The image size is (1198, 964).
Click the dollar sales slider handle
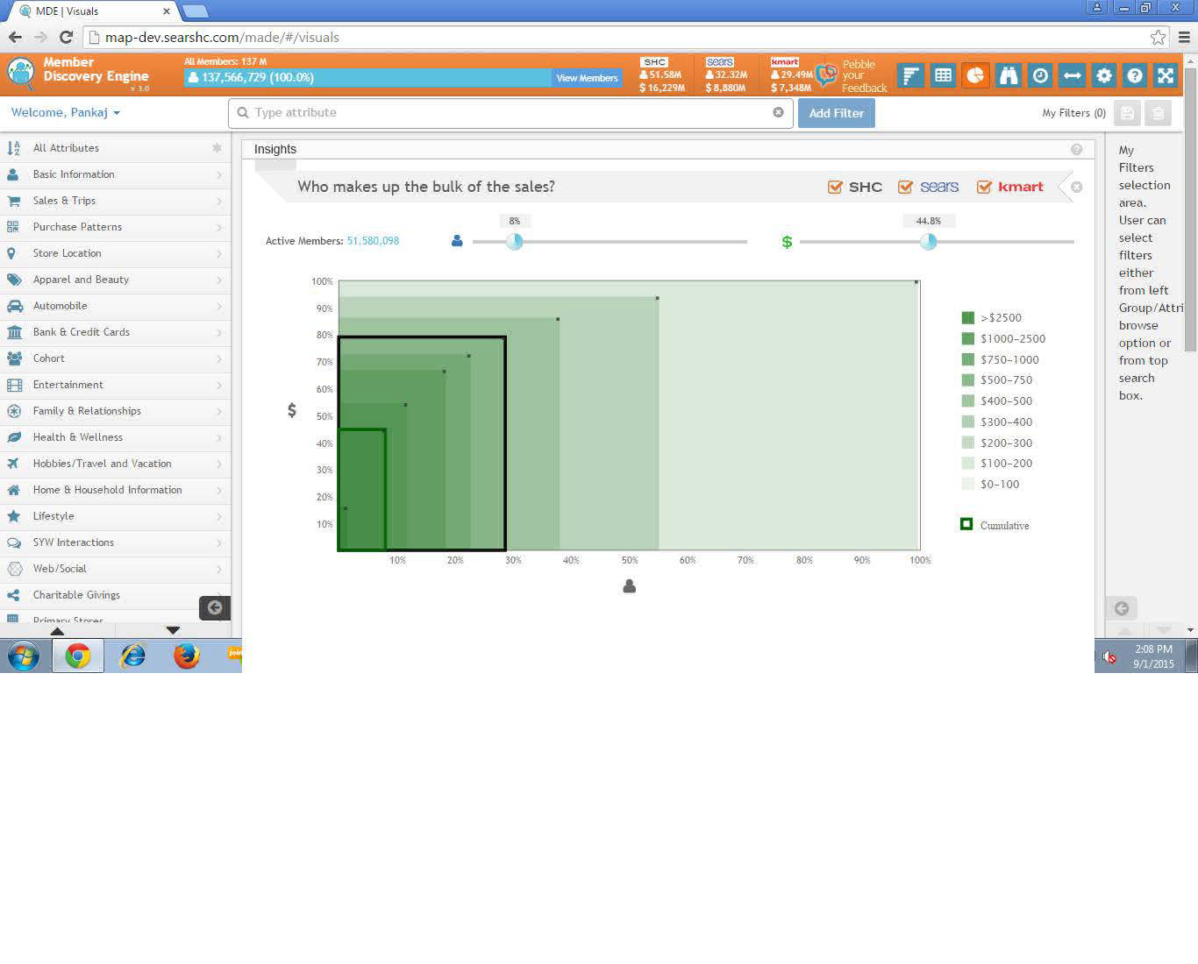pos(928,242)
